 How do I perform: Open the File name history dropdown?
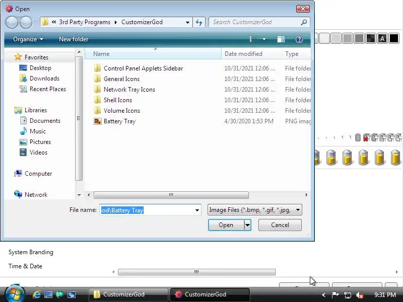[x=197, y=210]
